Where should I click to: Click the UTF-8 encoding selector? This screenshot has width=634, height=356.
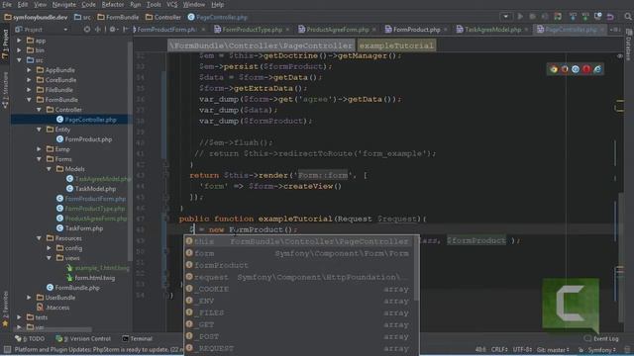click(x=522, y=349)
